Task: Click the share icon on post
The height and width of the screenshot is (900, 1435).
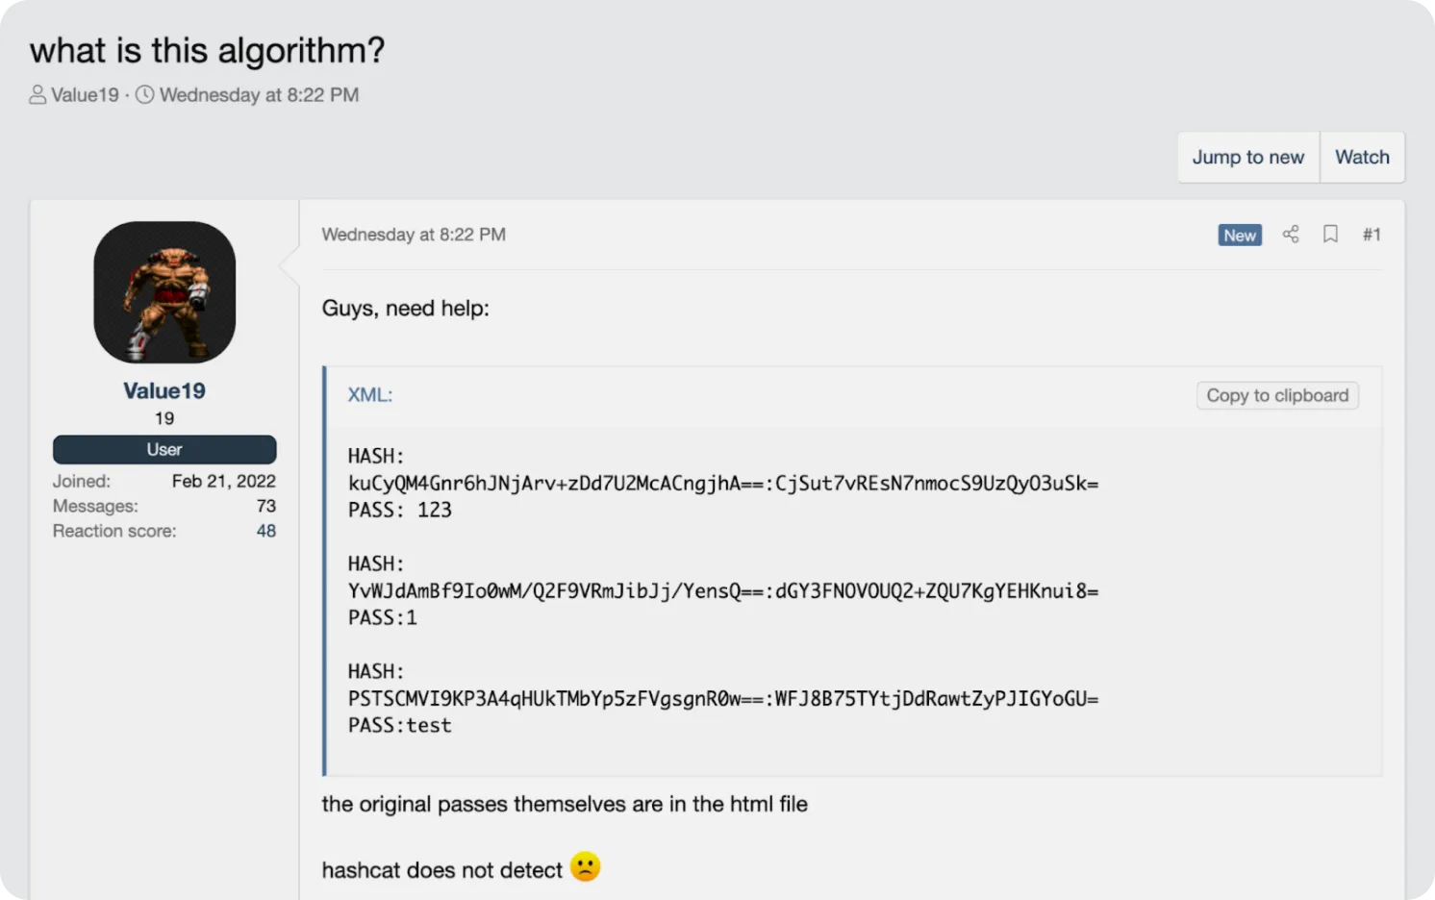Action: pyautogui.click(x=1291, y=235)
